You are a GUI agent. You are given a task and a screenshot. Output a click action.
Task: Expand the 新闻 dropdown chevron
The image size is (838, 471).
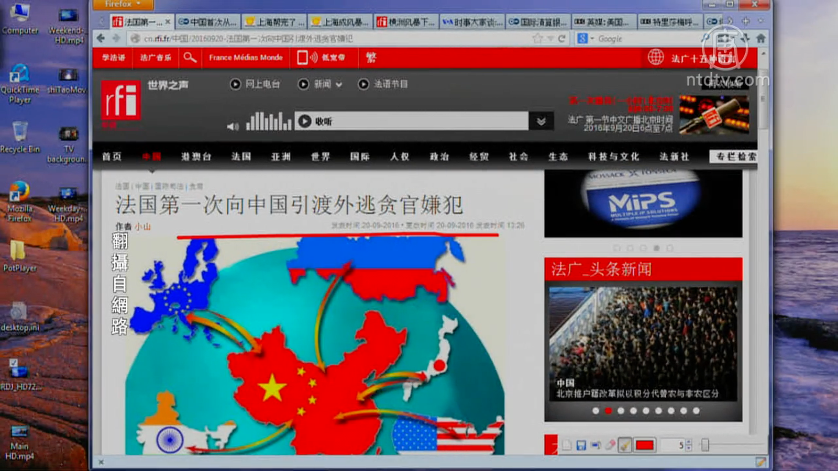339,85
